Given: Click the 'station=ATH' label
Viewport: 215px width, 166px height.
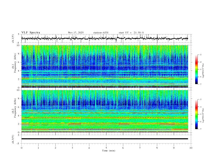Looking at the screenshot, I should 101,33.
